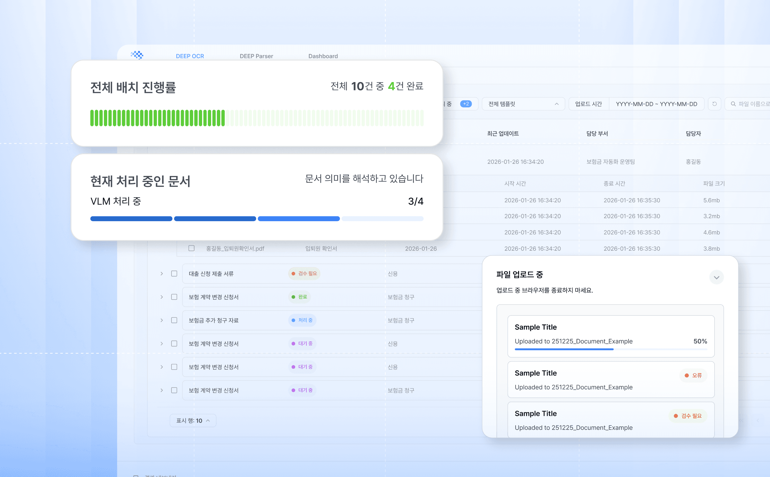Click 검수 필요 badge on 대출 신청 row

(x=304, y=273)
